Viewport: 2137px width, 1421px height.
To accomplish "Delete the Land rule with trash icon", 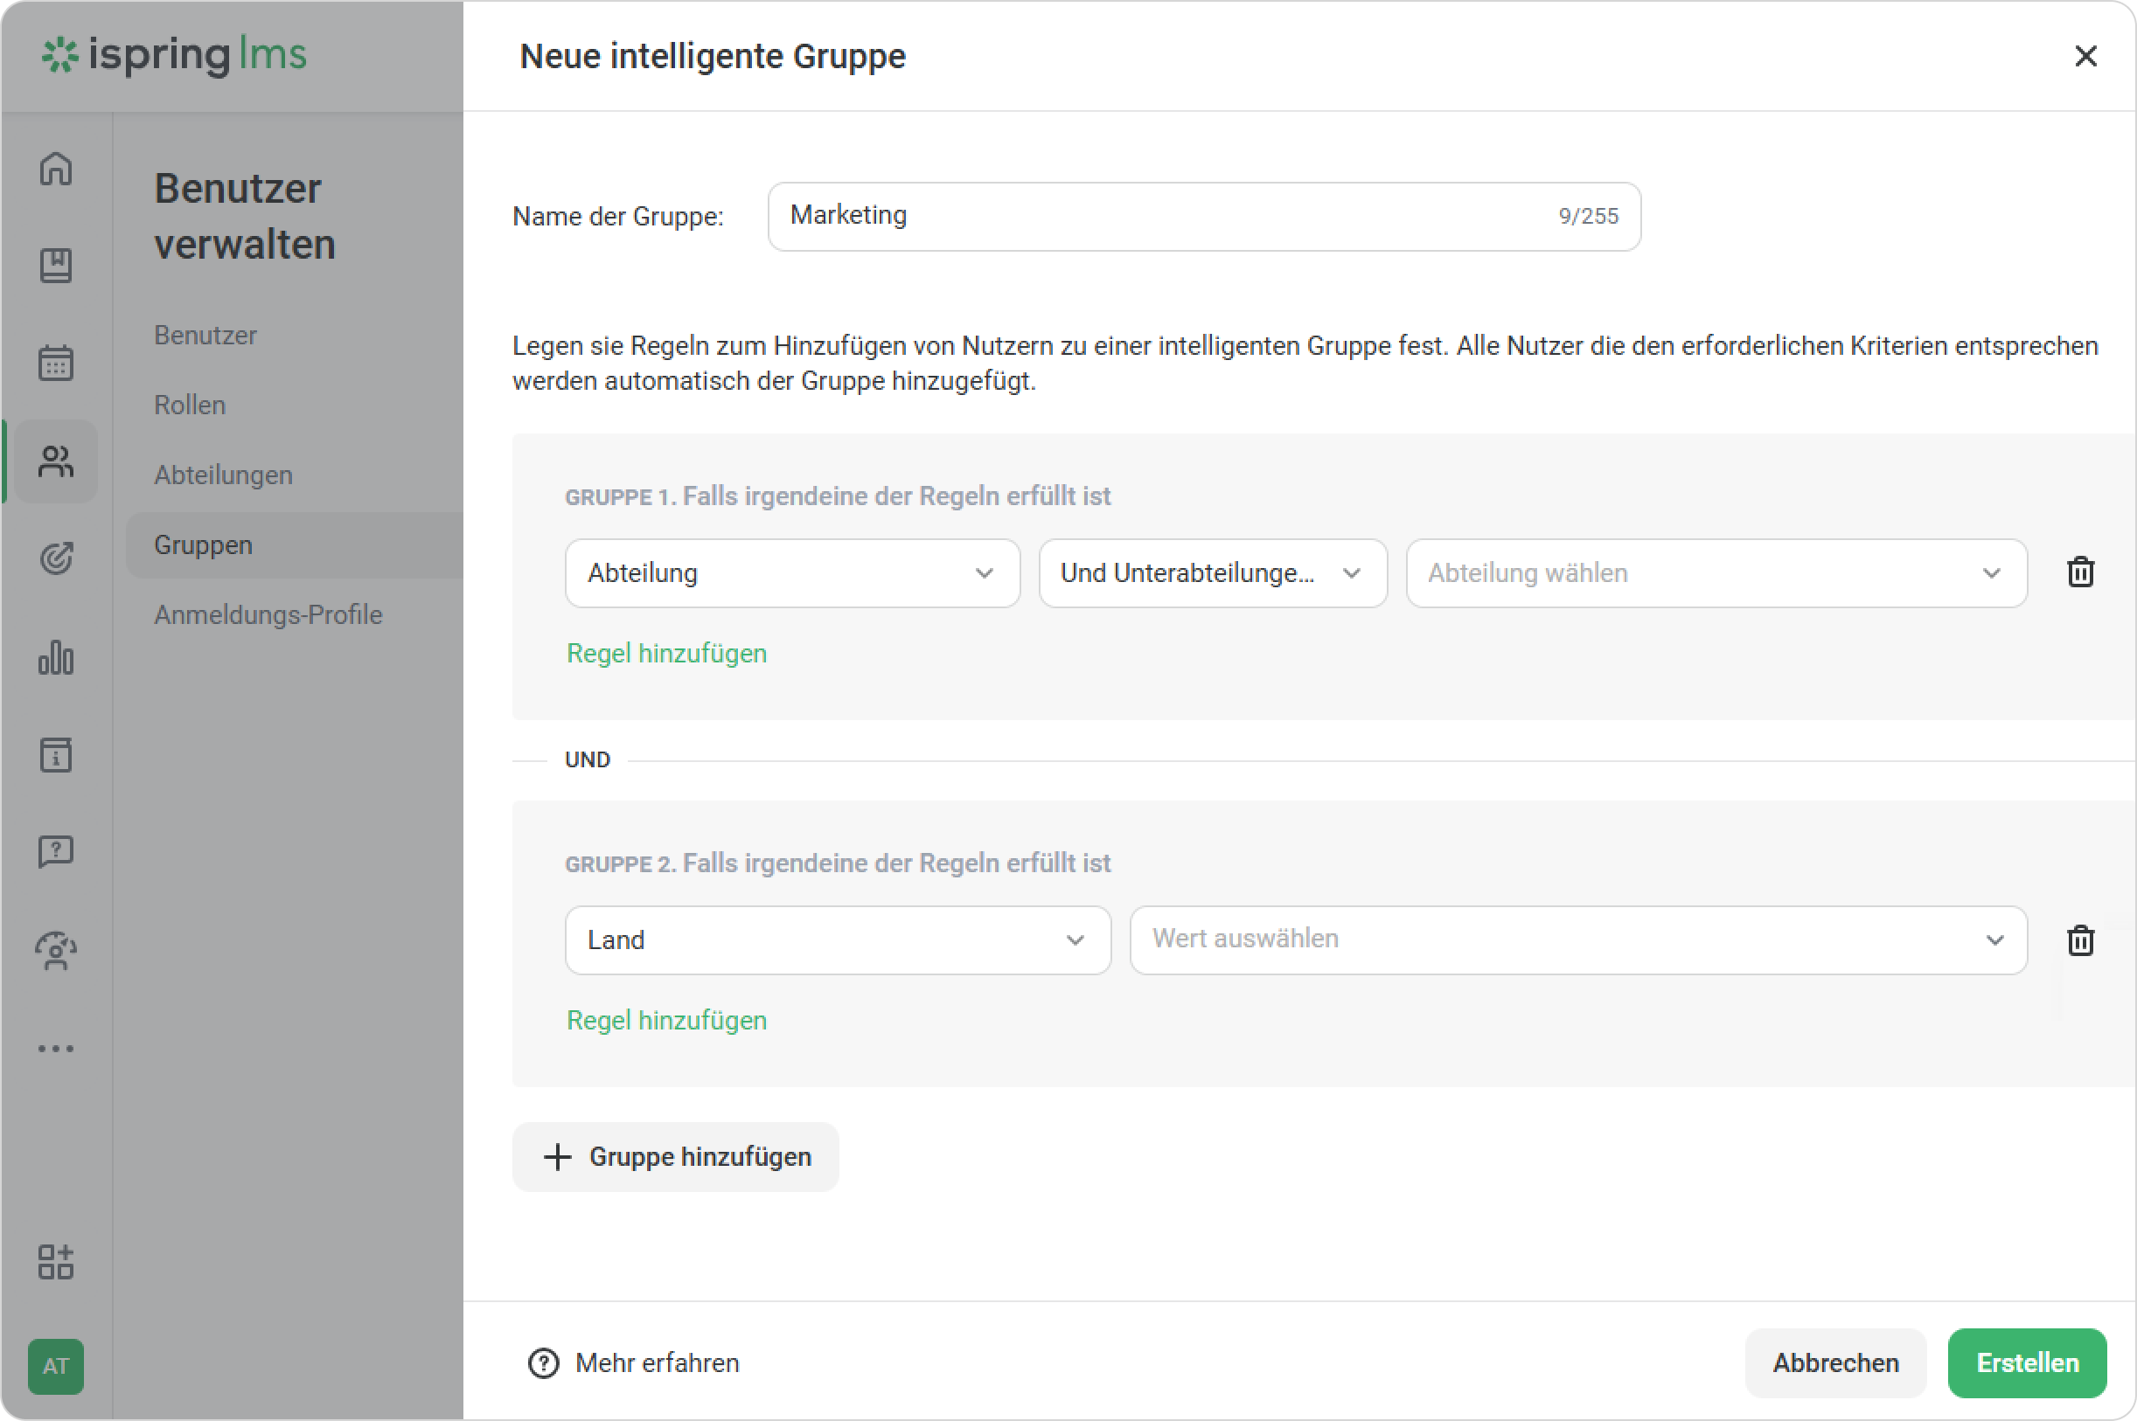I will click(x=2080, y=939).
